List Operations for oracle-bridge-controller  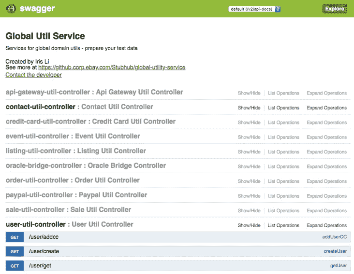point(283,166)
